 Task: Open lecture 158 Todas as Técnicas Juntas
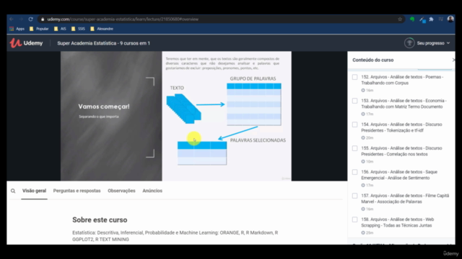pos(398,222)
